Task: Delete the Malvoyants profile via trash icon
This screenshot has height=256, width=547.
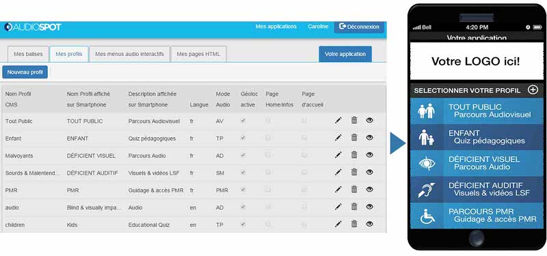Action: tap(354, 155)
